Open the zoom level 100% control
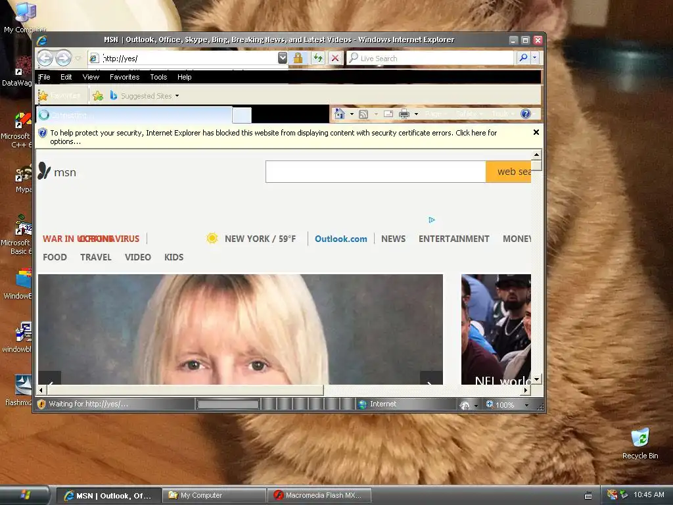Image resolution: width=673 pixels, height=505 pixels. pyautogui.click(x=499, y=404)
